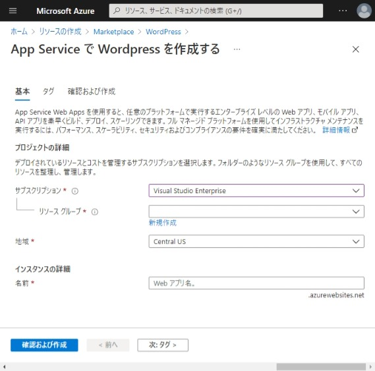Click the horizontal scrollbar thumb

coord(321,366)
